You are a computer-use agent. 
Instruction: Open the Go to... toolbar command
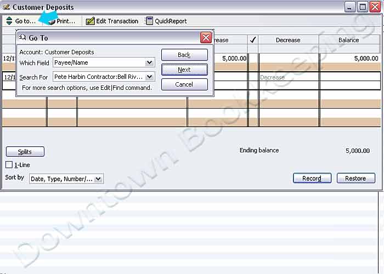coord(21,21)
